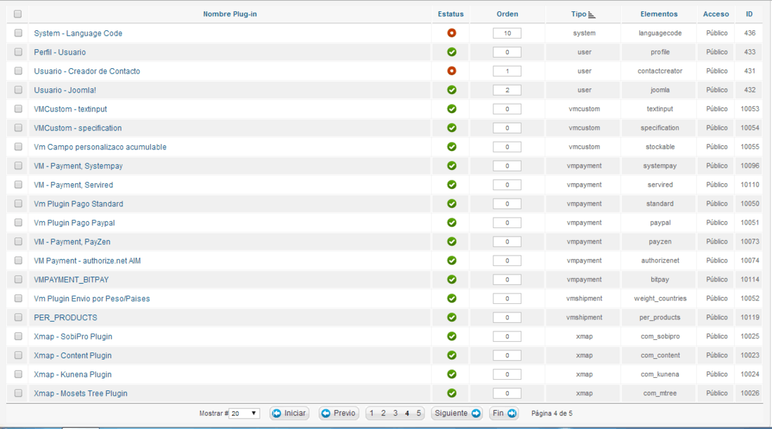Toggle status icon for Xmap - Content Plugin
772x429 pixels.
click(x=451, y=355)
